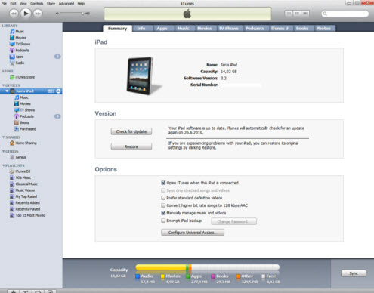The width and height of the screenshot is (374, 293).
Task: Switch to the TV Shows tab
Action: point(228,29)
